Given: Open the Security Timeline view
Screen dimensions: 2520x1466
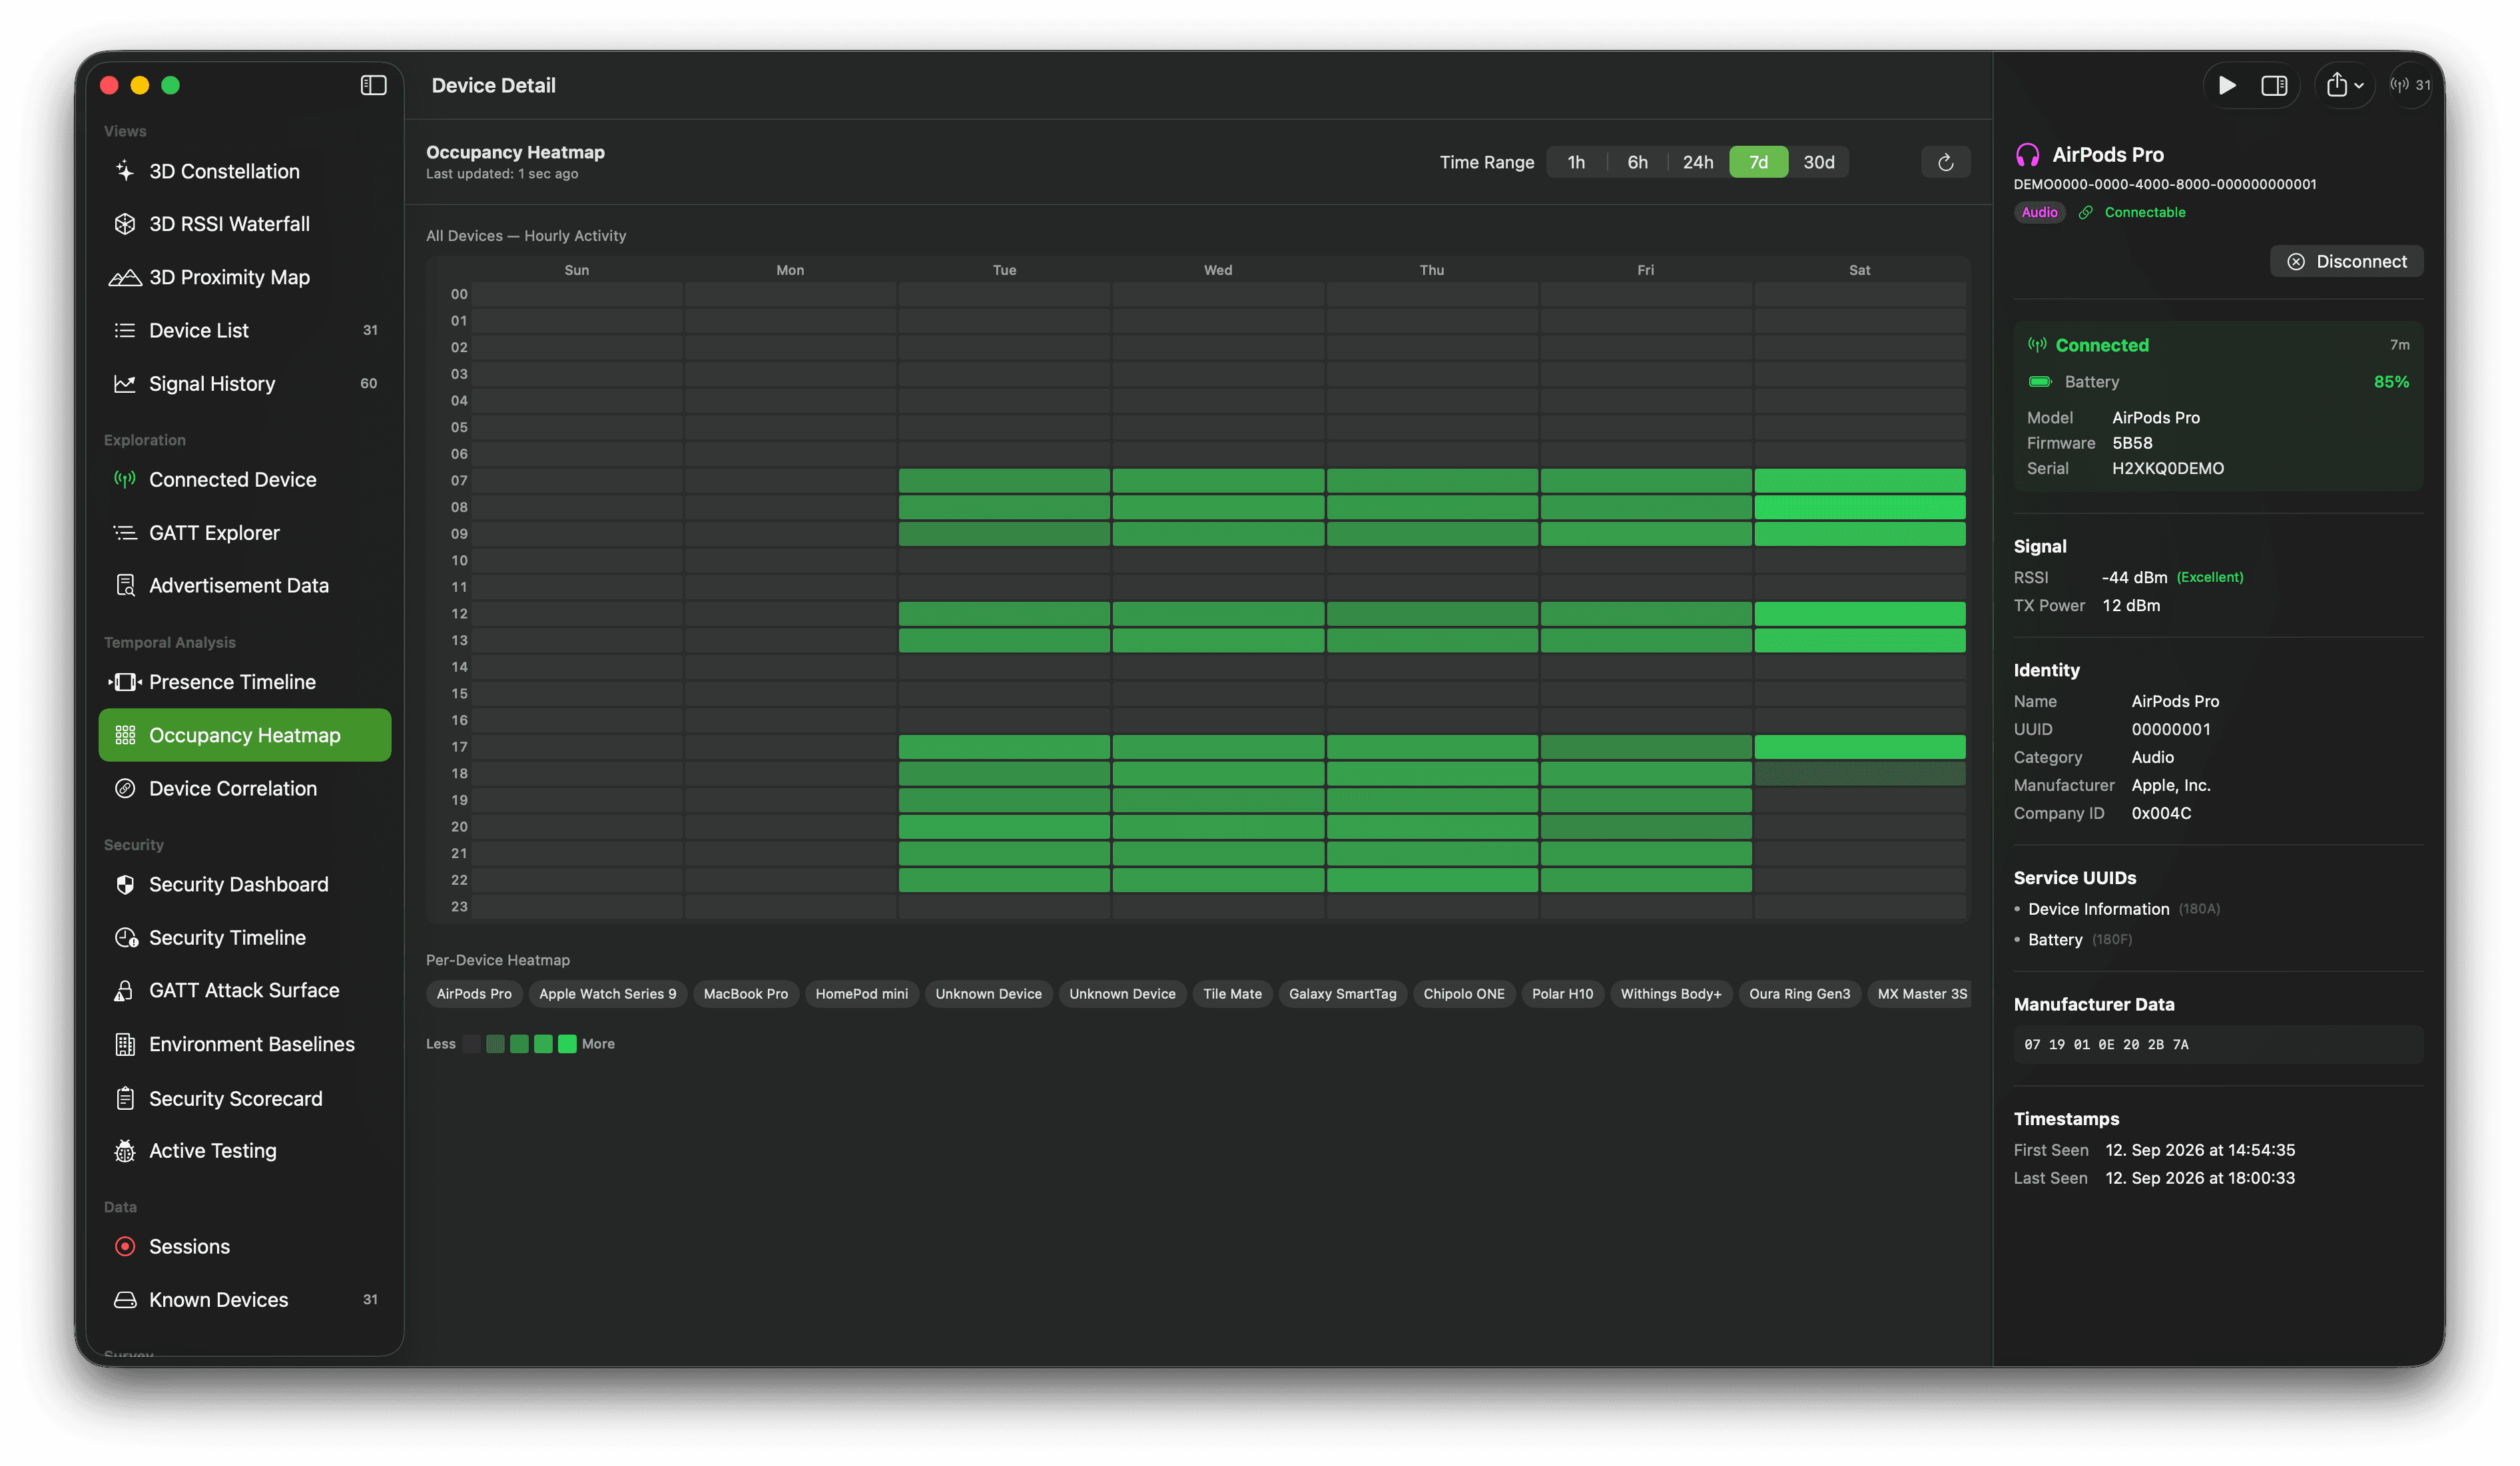Looking at the screenshot, I should [x=244, y=937].
